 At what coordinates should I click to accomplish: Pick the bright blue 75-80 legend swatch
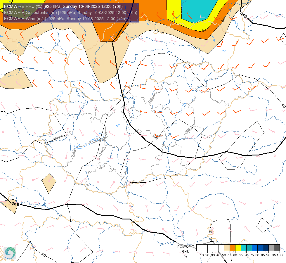[x=255, y=248]
